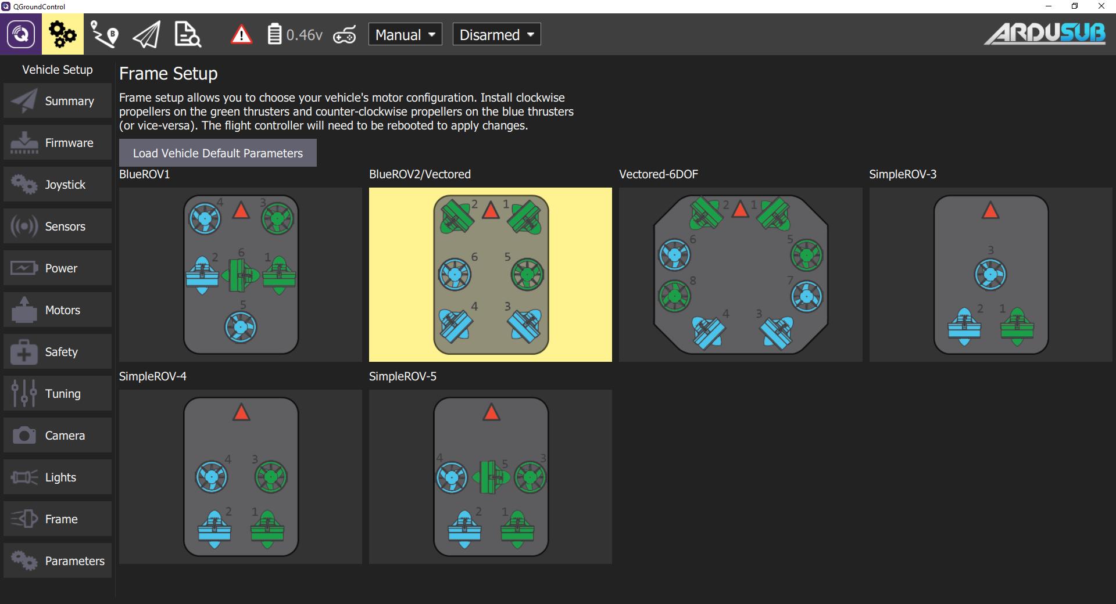Click the Joystick gears sidebar icon
1116x604 pixels.
pos(24,184)
